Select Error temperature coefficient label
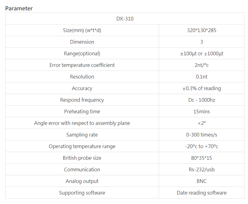This screenshot has width=248, height=204. pos(82,65)
